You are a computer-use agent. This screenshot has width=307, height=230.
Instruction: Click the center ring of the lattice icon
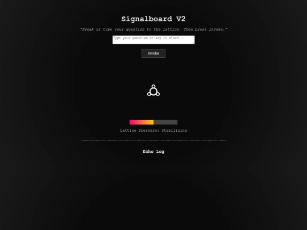point(153,91)
